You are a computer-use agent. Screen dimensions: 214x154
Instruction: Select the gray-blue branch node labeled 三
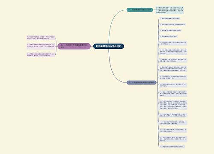[x=142, y=83]
